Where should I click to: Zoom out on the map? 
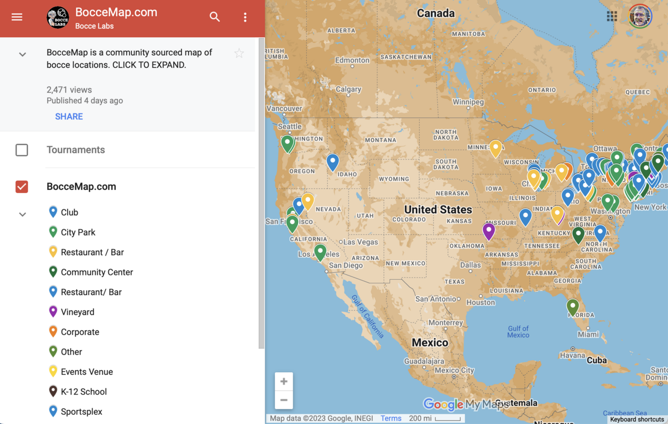(x=284, y=400)
